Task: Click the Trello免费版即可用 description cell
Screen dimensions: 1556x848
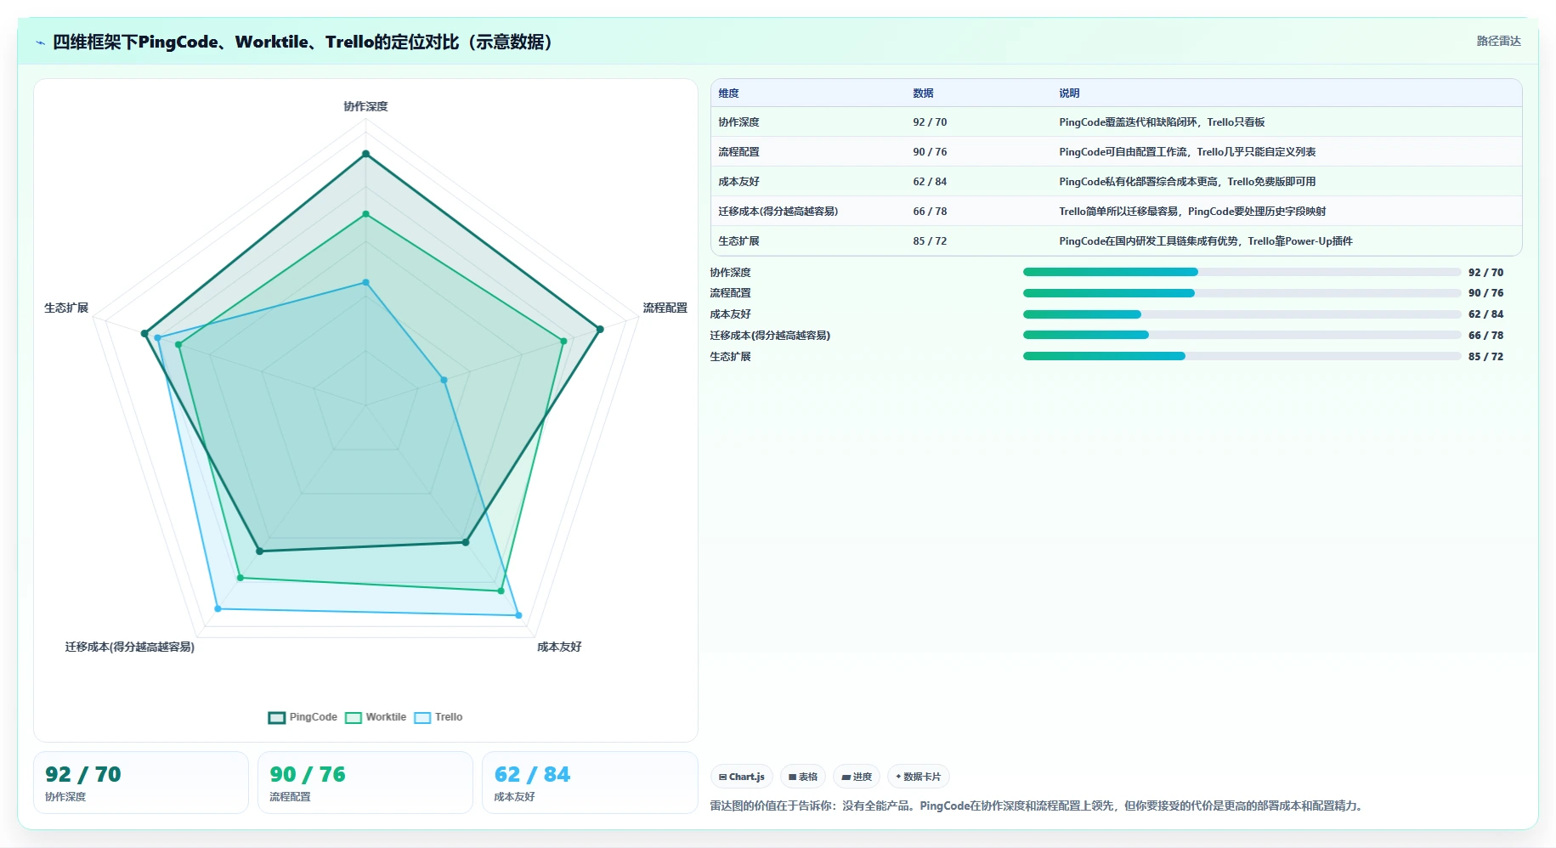Action: [1287, 182]
